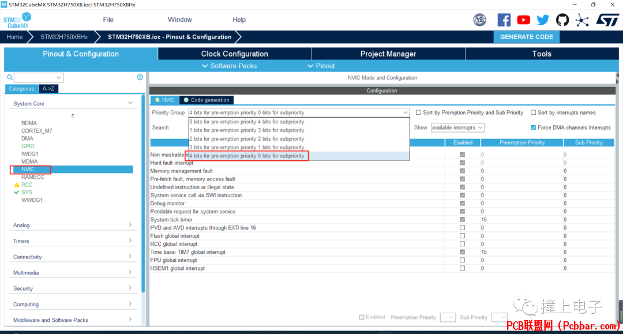Image resolution: width=623 pixels, height=334 pixels.
Task: Expand the Computing category
Action: point(130,304)
